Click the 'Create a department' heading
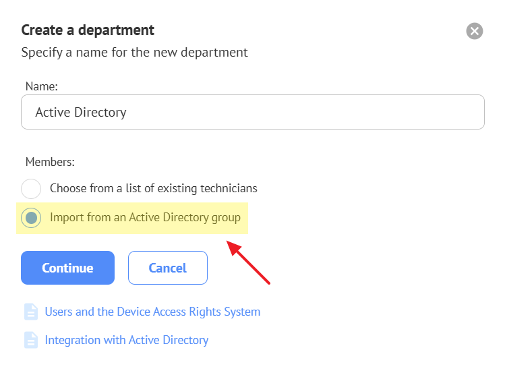 pyautogui.click(x=88, y=30)
